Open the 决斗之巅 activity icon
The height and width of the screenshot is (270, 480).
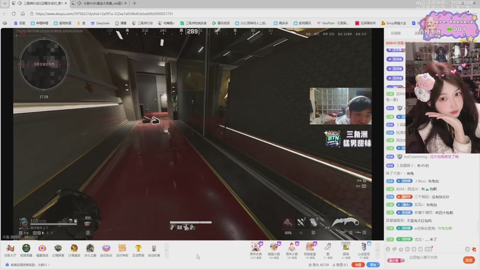tap(90, 250)
